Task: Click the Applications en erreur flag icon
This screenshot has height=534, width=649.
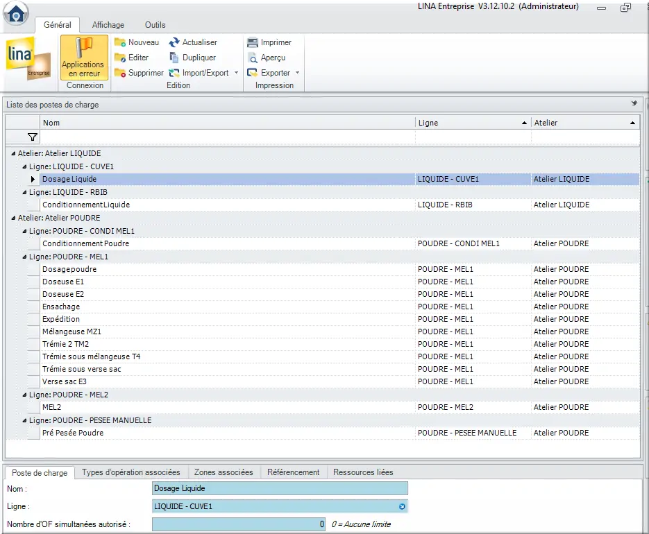Action: 84,47
